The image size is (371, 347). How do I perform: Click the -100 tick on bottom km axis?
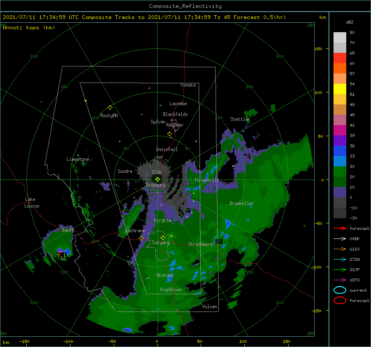68,341
